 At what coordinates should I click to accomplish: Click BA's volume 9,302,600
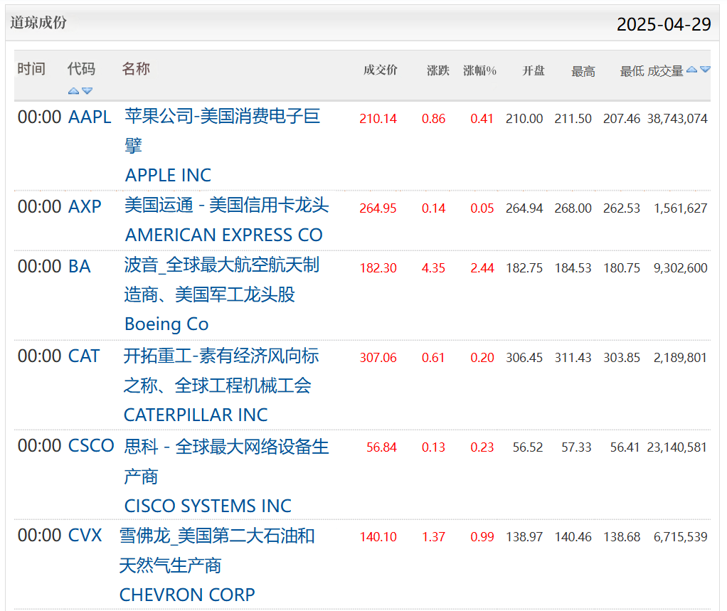680,268
